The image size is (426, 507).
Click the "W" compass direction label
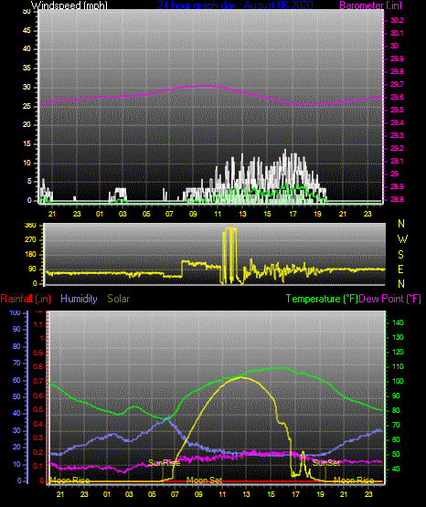click(x=402, y=239)
